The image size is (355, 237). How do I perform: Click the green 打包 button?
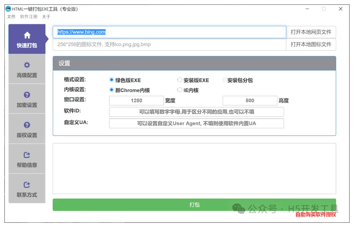coord(194,205)
